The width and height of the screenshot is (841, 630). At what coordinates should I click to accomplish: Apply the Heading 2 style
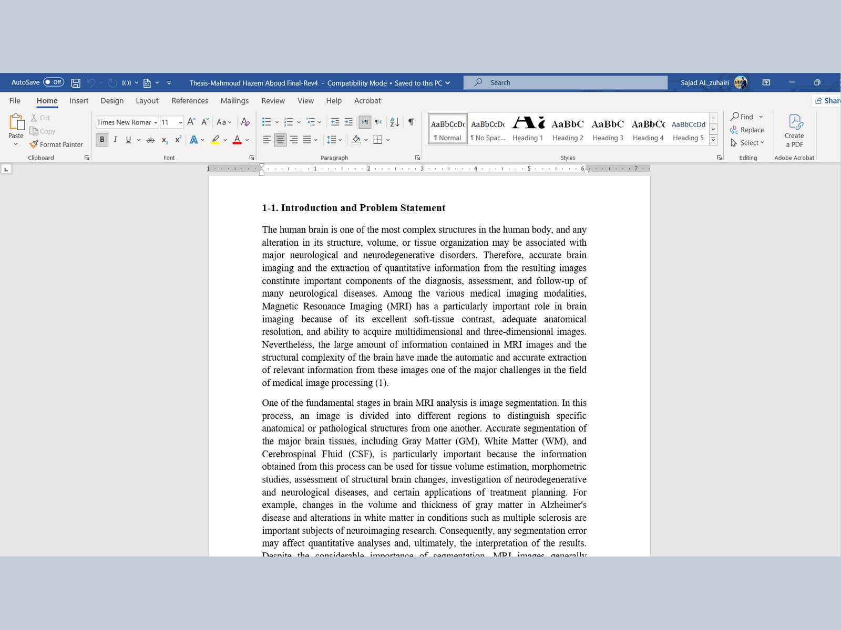click(x=568, y=129)
